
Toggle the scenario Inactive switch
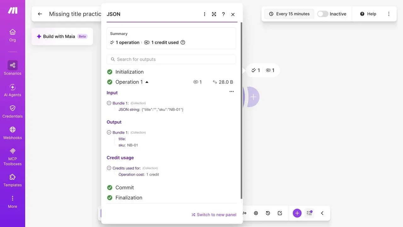(x=323, y=14)
